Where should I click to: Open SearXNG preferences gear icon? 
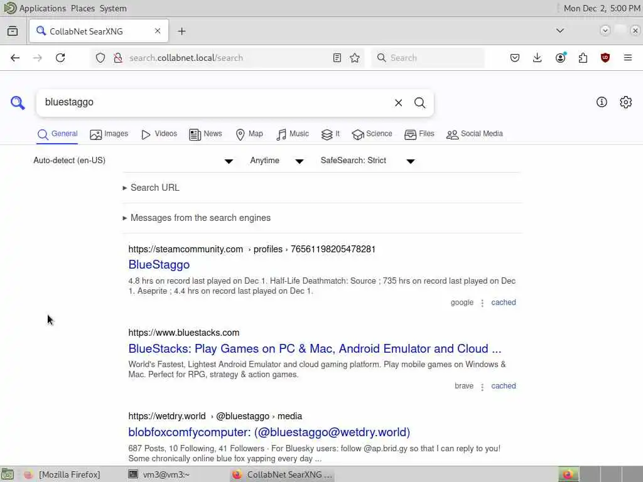click(x=626, y=102)
